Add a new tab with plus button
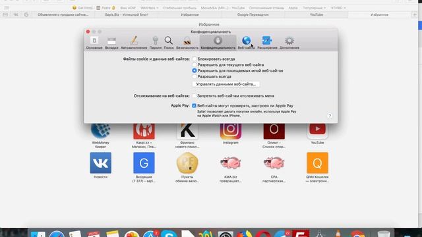 415,14
